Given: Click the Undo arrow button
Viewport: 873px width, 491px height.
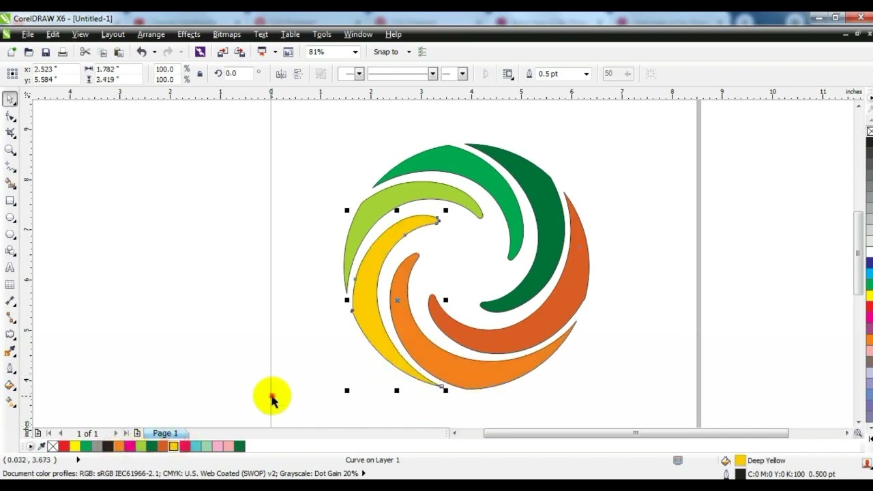Looking at the screenshot, I should pyautogui.click(x=141, y=52).
